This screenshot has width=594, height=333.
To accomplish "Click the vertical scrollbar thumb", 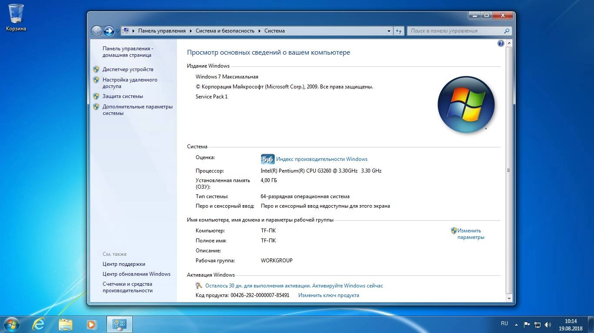I will point(510,170).
